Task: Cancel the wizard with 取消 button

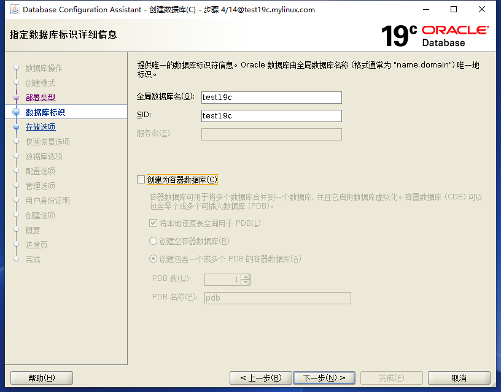Action: [x=459, y=378]
